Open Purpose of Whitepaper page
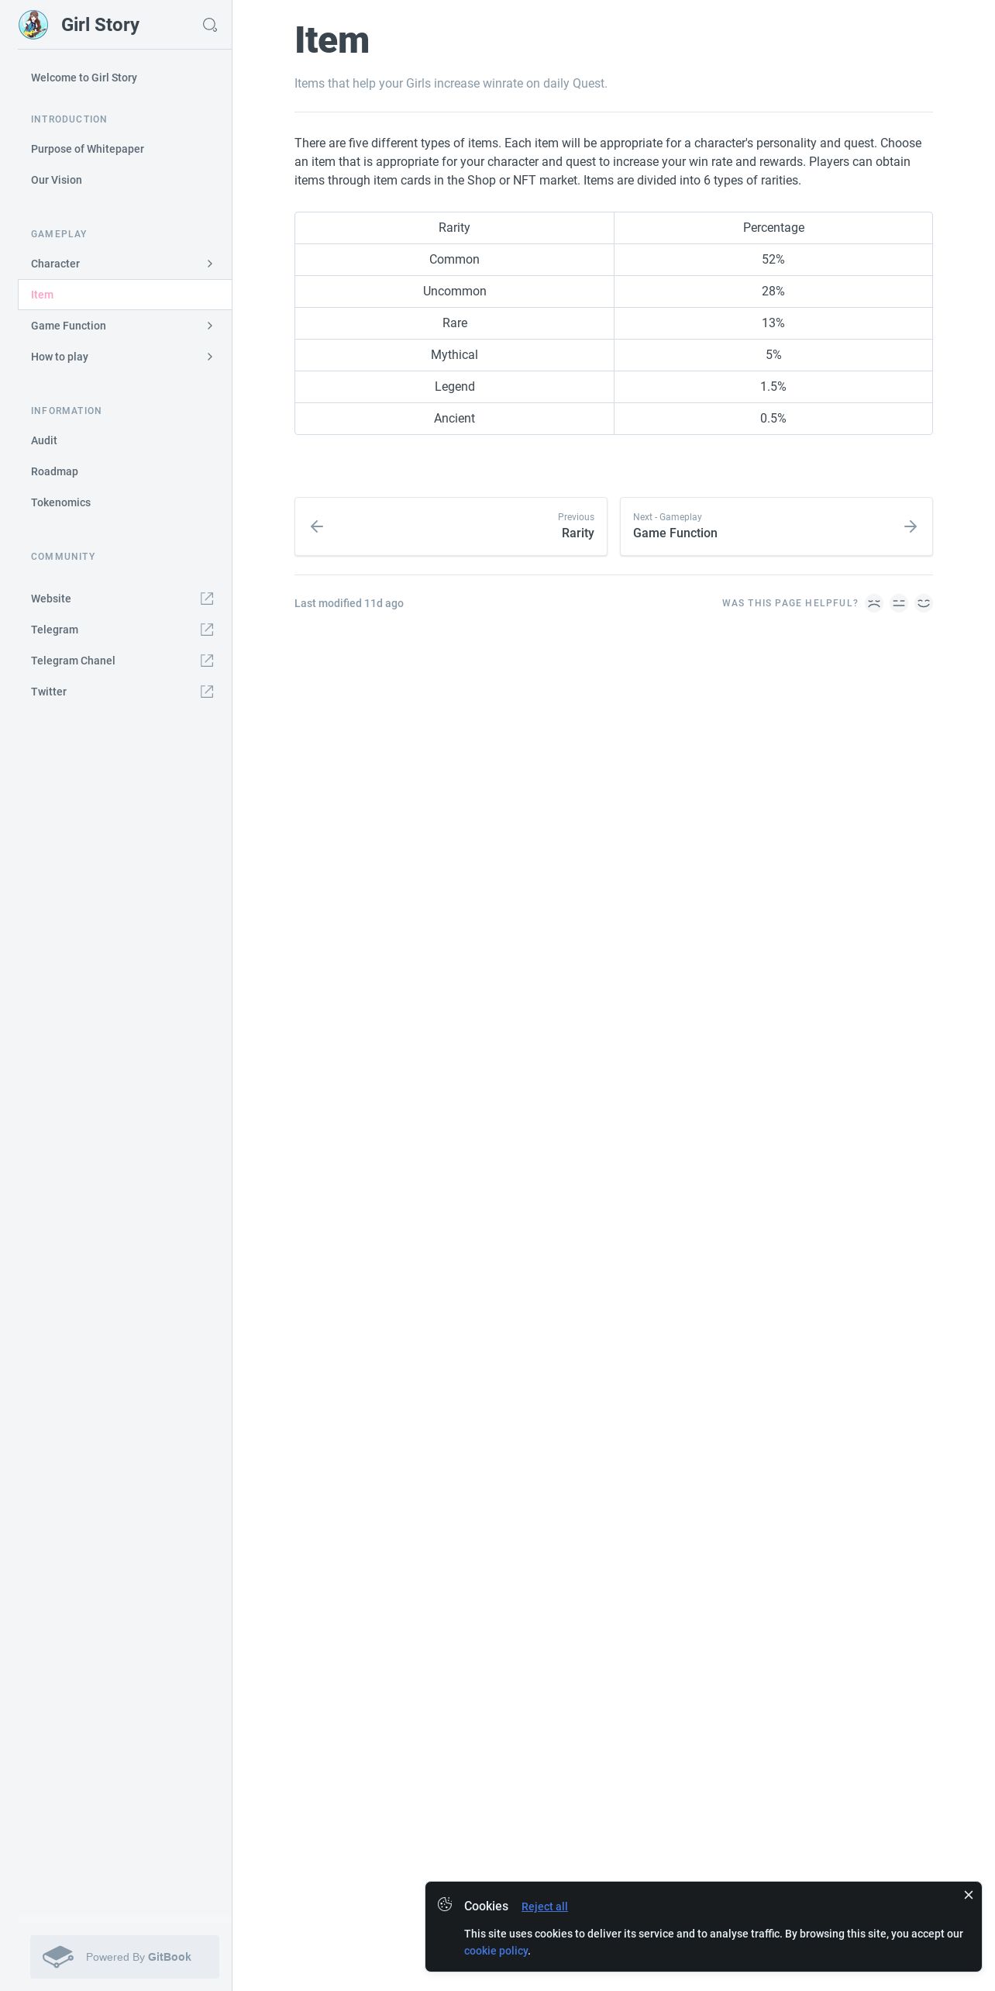Screen dimensions: 995x1991 point(125,149)
